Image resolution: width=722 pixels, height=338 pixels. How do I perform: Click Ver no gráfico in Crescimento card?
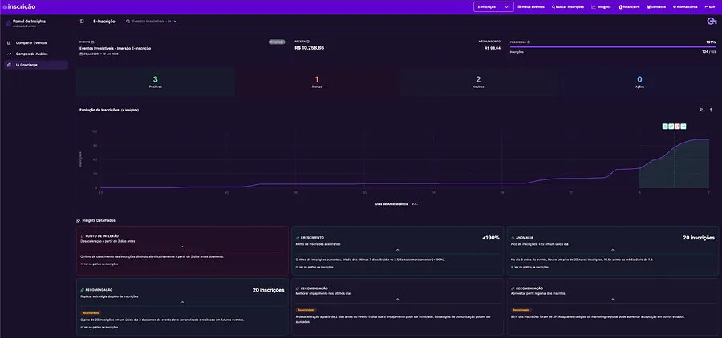(x=314, y=267)
